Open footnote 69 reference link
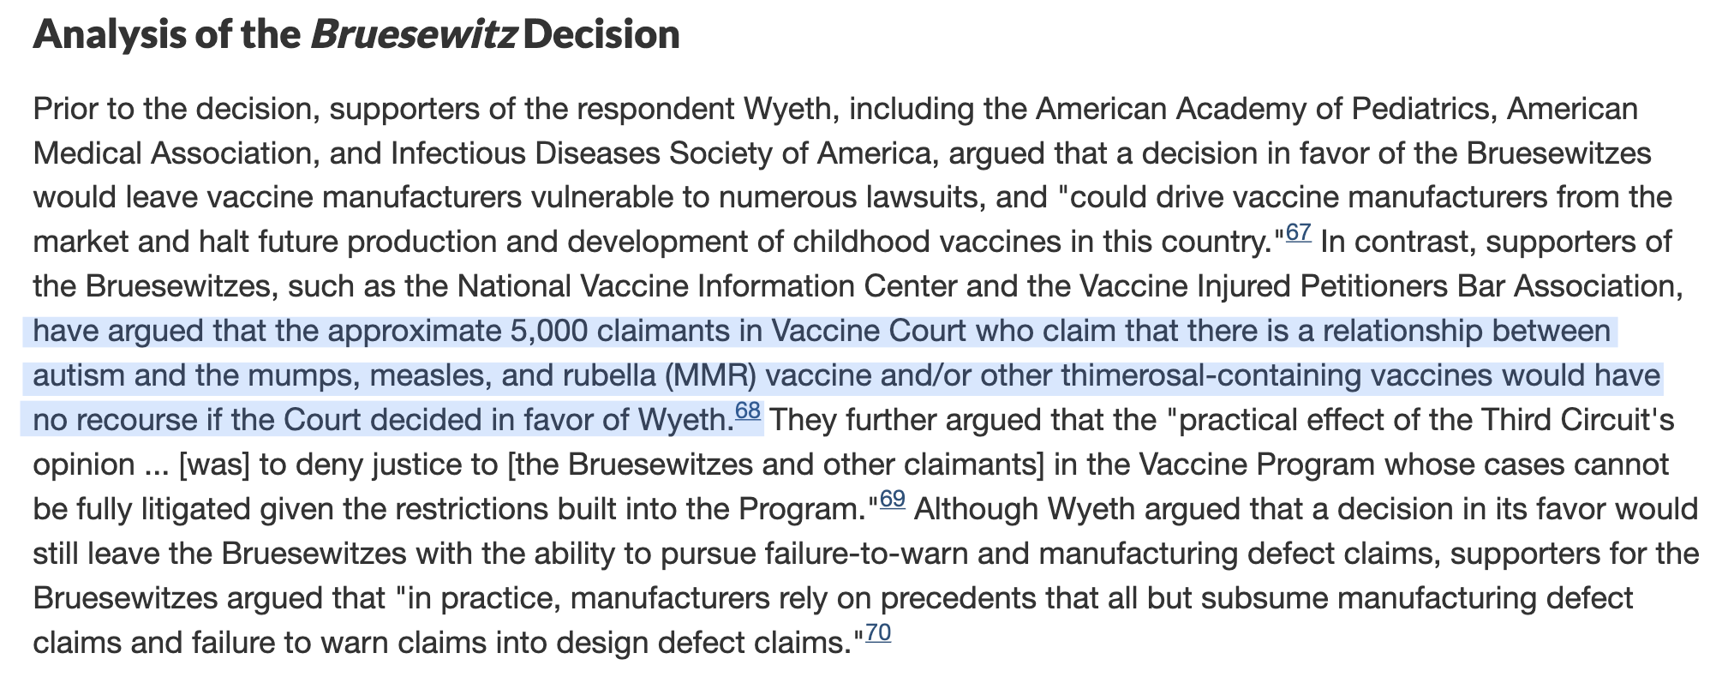 point(892,499)
